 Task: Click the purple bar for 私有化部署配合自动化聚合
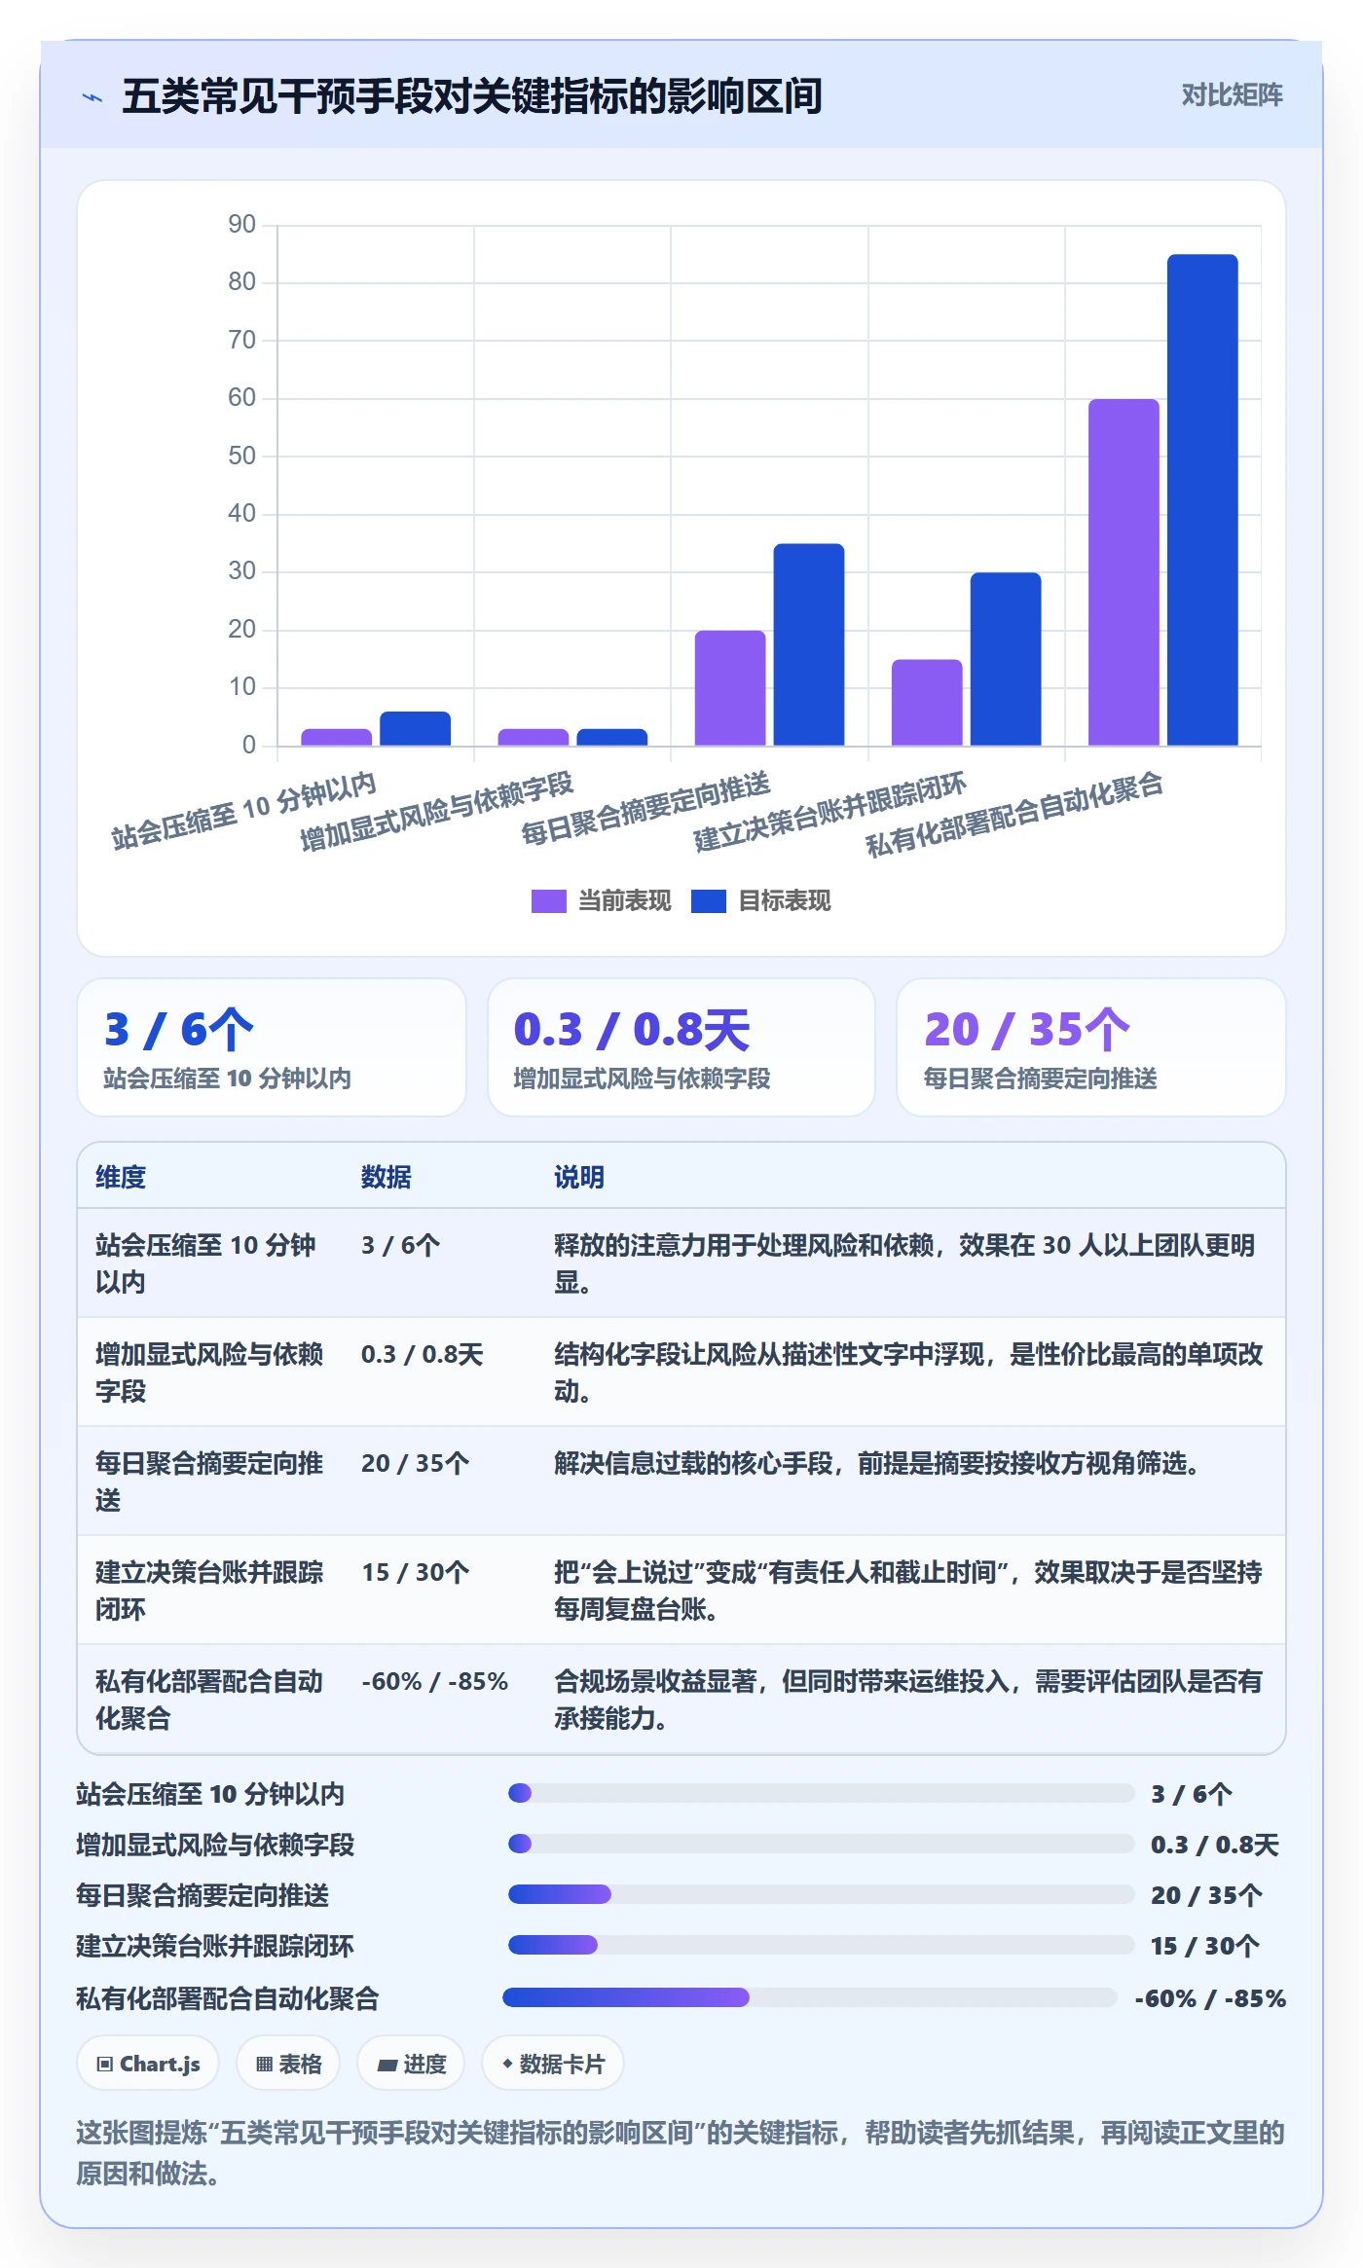point(1124,572)
